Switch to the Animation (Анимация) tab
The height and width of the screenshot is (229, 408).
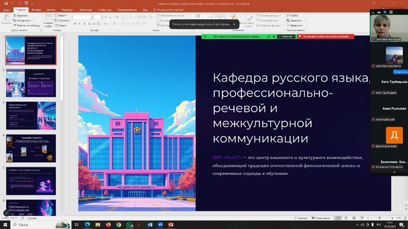point(86,9)
